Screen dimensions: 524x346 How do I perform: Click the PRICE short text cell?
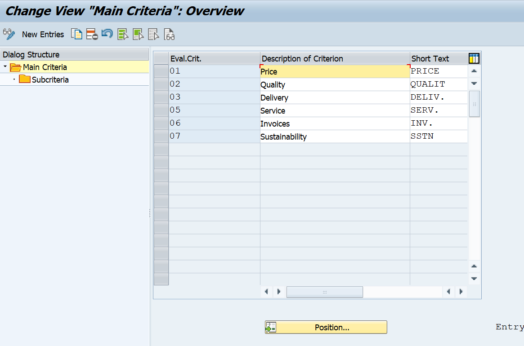(x=439, y=71)
